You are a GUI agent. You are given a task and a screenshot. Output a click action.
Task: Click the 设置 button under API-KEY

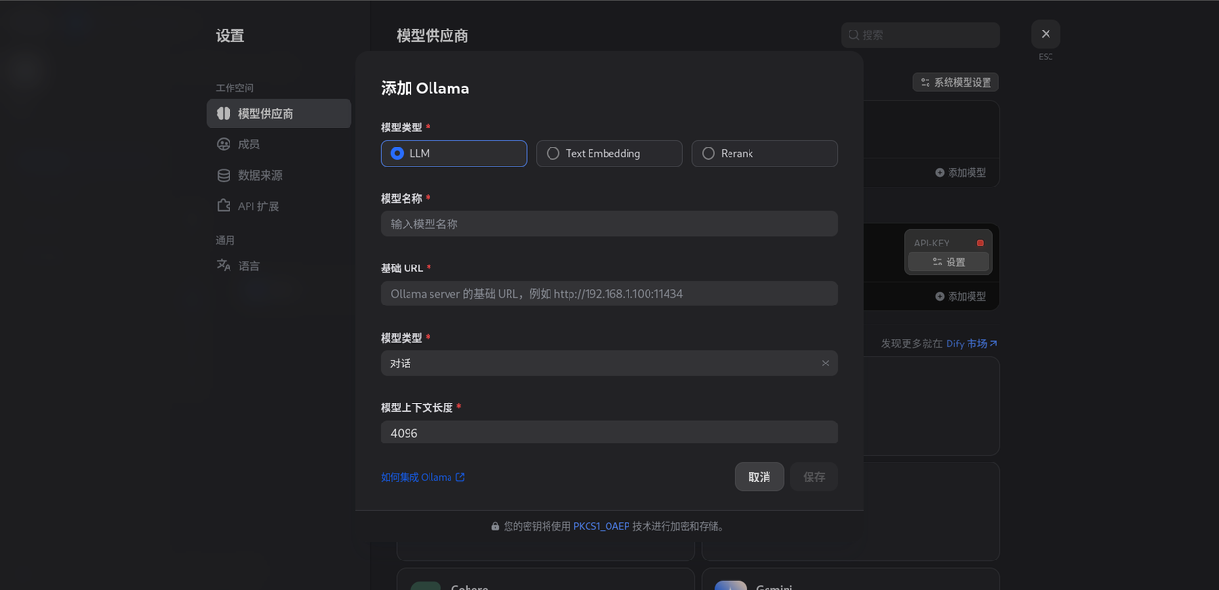point(949,262)
